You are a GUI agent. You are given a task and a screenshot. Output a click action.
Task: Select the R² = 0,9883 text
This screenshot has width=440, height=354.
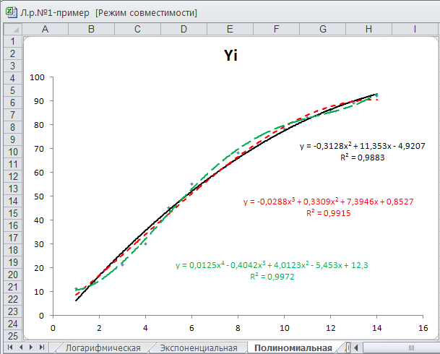pos(362,157)
